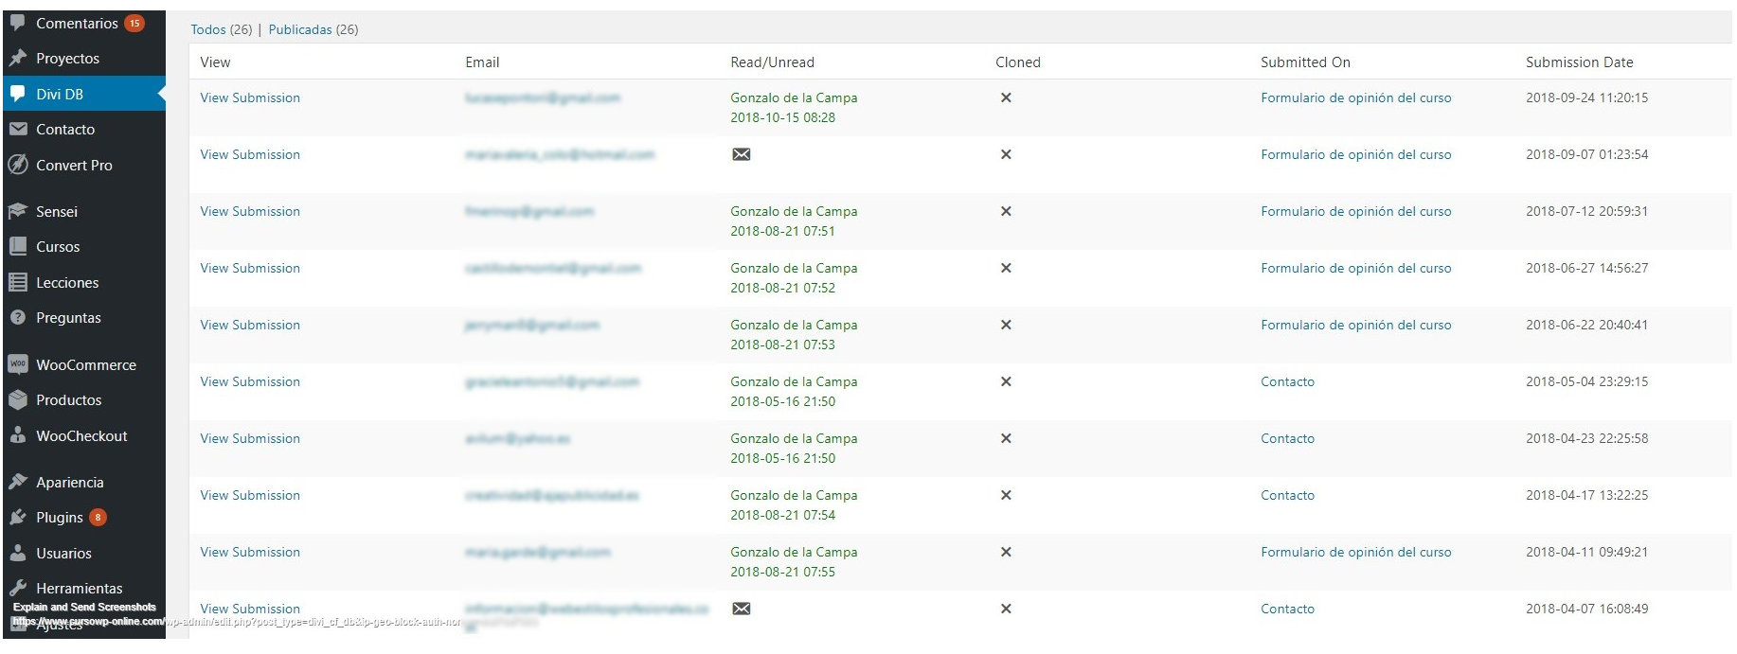1737x654 pixels.
Task: Click Cloned X mark for 2018-09-24 submission
Action: pyautogui.click(x=1006, y=97)
